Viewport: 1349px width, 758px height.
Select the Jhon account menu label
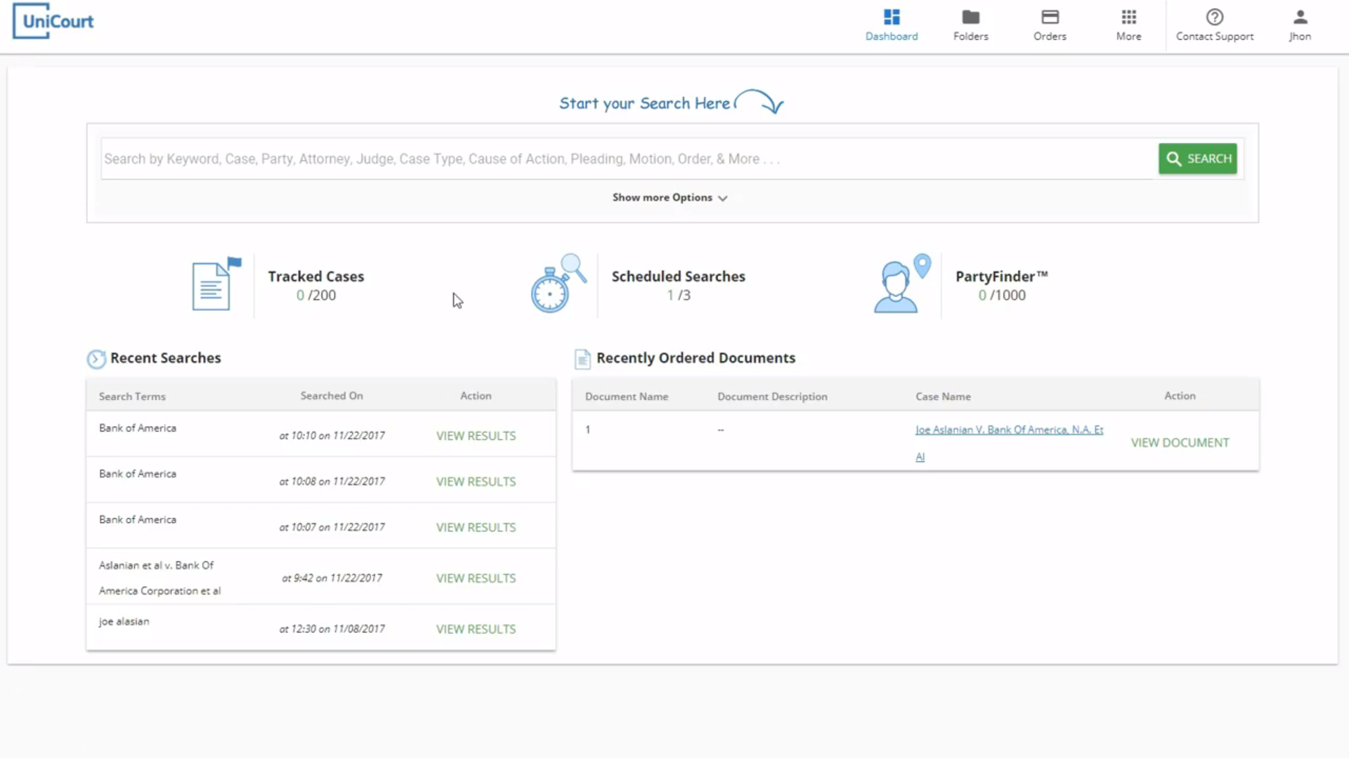[x=1300, y=36]
